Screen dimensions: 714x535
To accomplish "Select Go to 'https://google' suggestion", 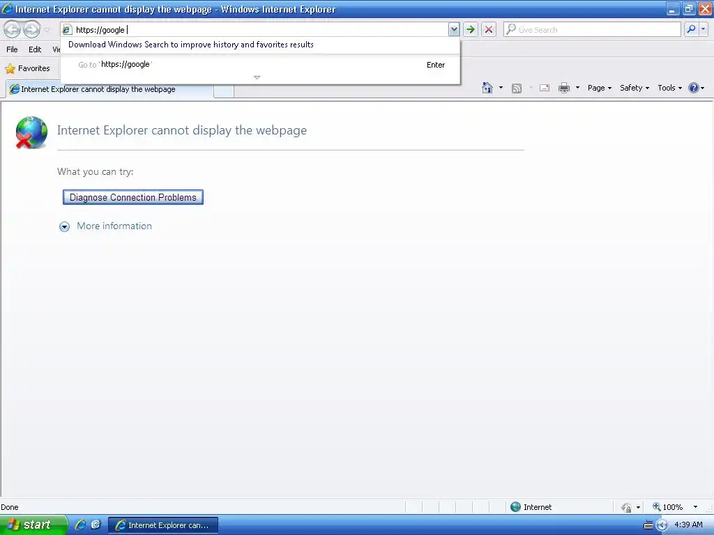I will pyautogui.click(x=261, y=65).
